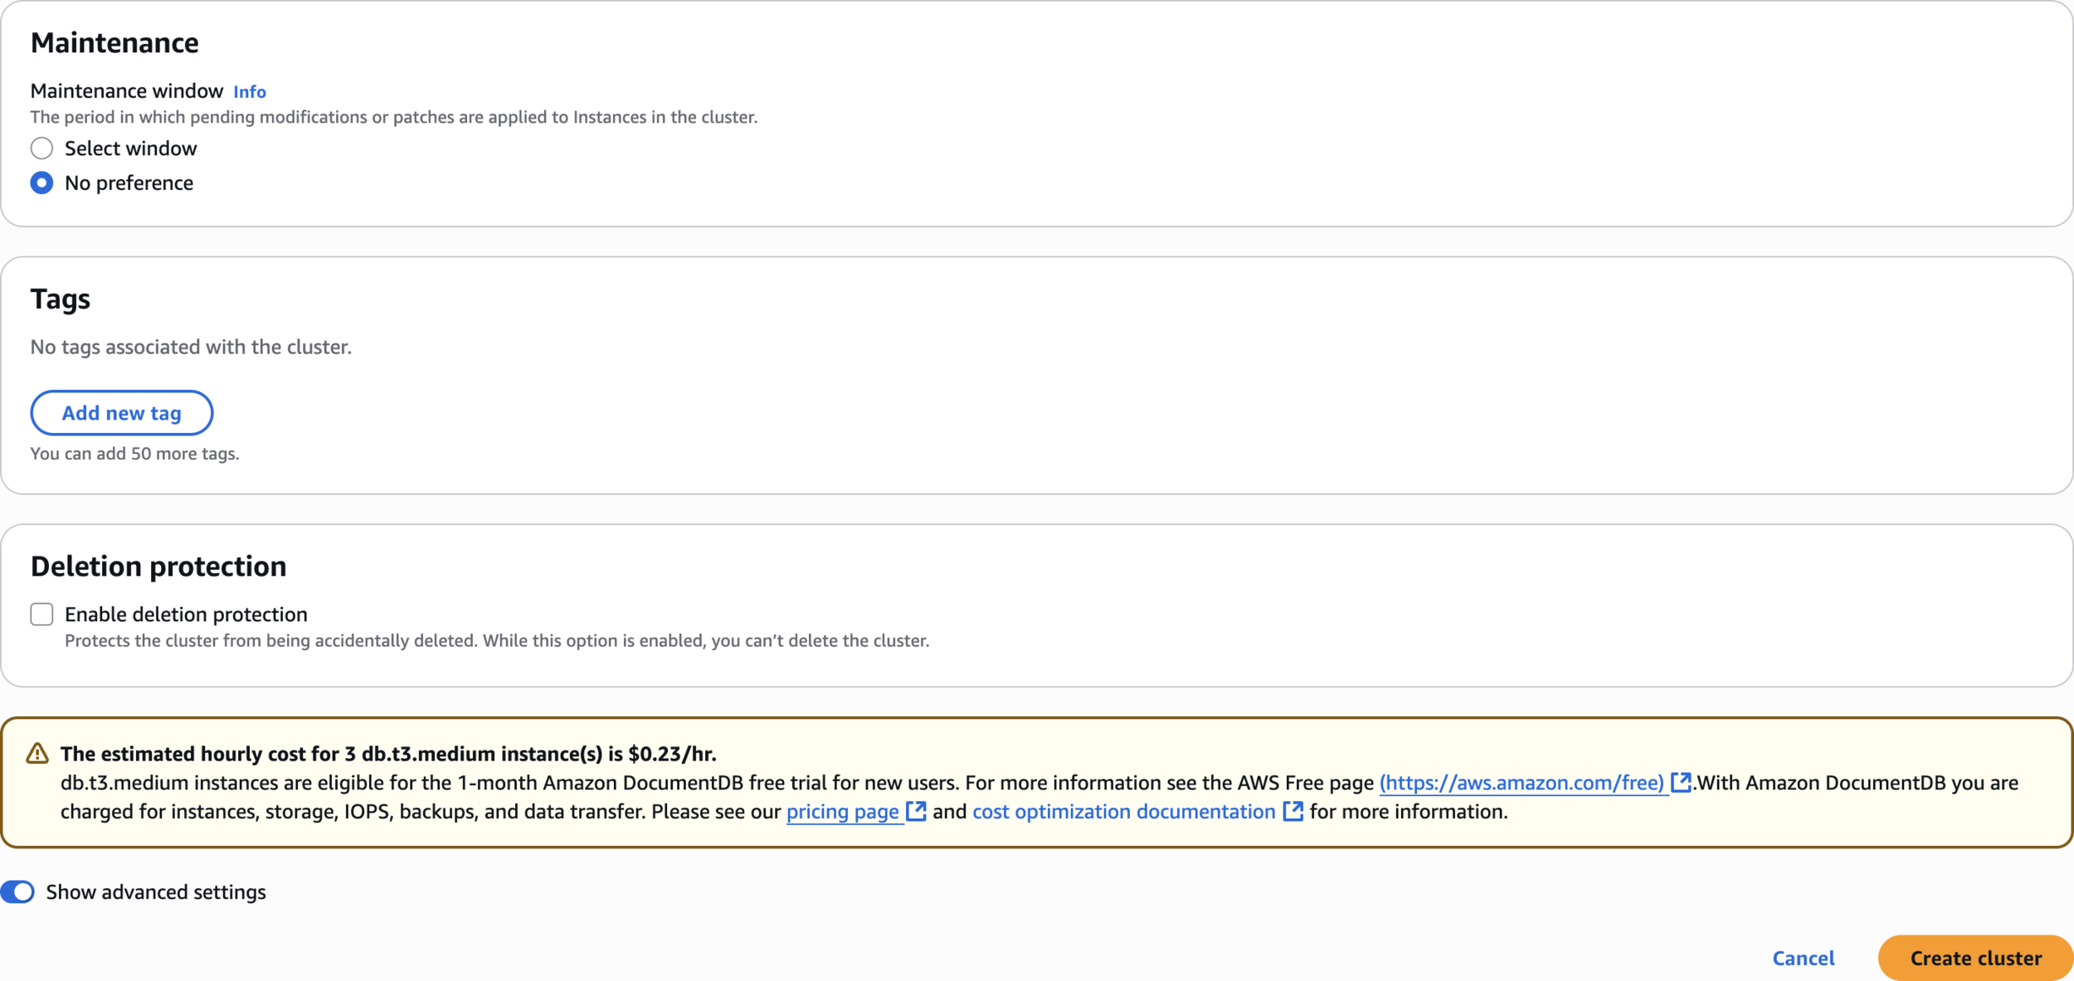This screenshot has width=2074, height=981.
Task: Click the 'Show advanced settings' label text
Action: (x=156, y=892)
